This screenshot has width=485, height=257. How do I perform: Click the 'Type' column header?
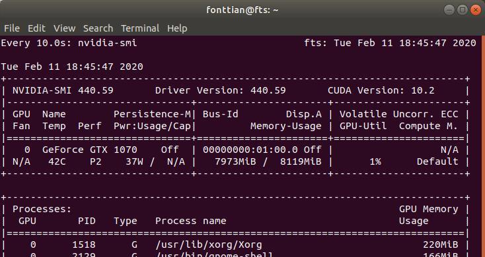click(x=126, y=221)
